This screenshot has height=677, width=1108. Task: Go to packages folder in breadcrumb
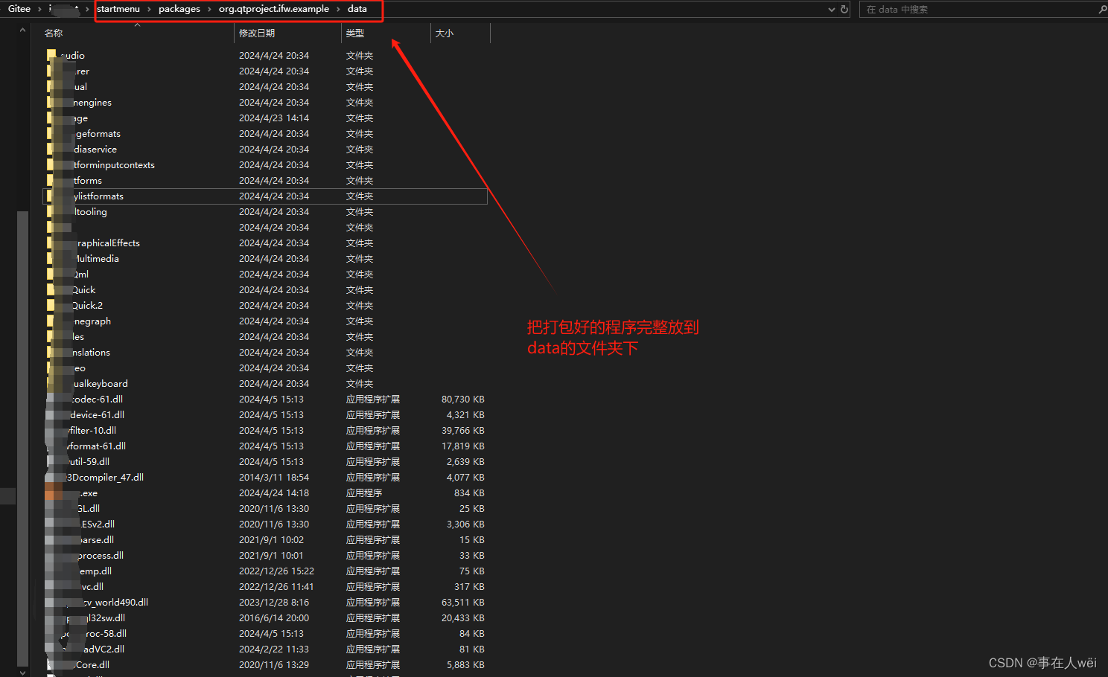point(179,9)
